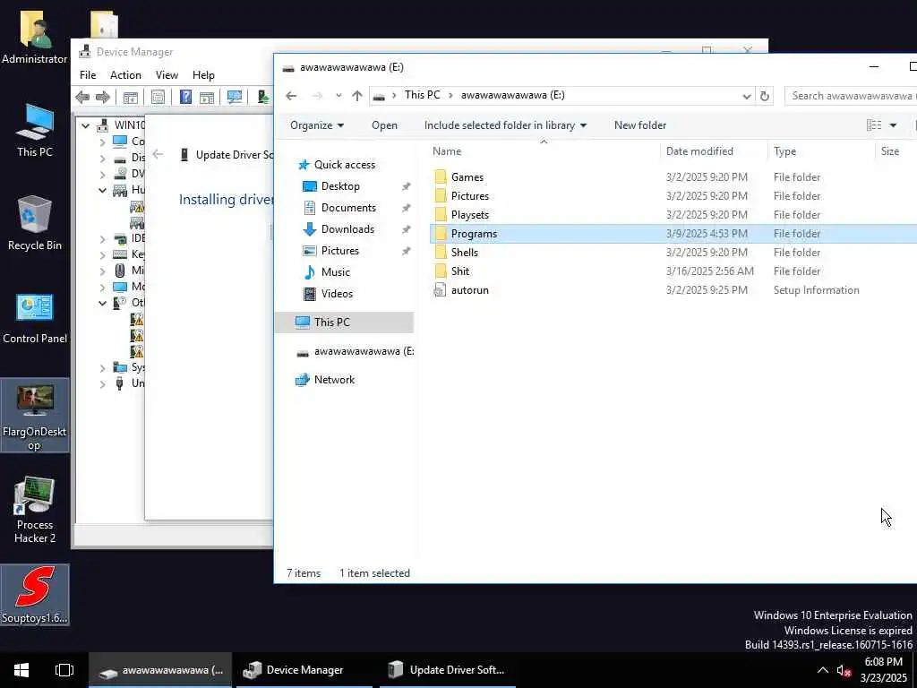Expand the Computer node in Device Manager
The height and width of the screenshot is (688, 917).
point(102,142)
